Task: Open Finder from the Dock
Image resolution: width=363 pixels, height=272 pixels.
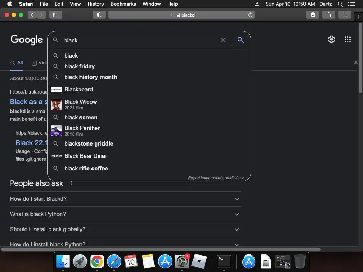Action: coord(63,262)
